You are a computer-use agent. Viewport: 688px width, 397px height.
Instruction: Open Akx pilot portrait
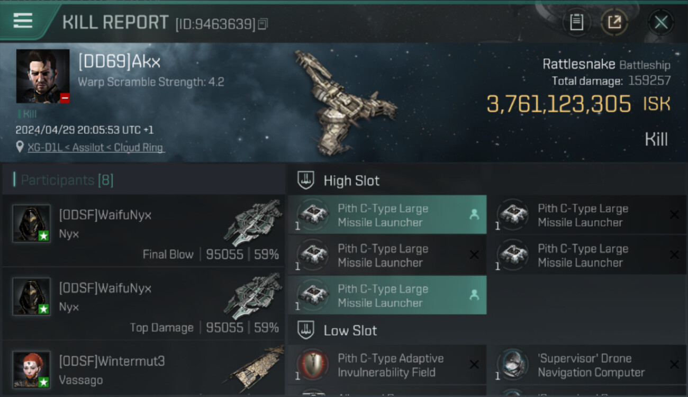(43, 76)
